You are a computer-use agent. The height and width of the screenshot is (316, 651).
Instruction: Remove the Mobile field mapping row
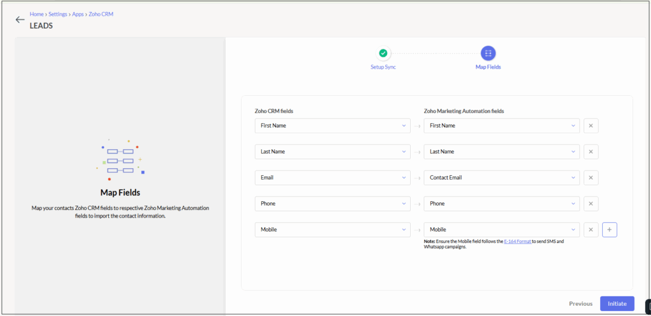[591, 230]
